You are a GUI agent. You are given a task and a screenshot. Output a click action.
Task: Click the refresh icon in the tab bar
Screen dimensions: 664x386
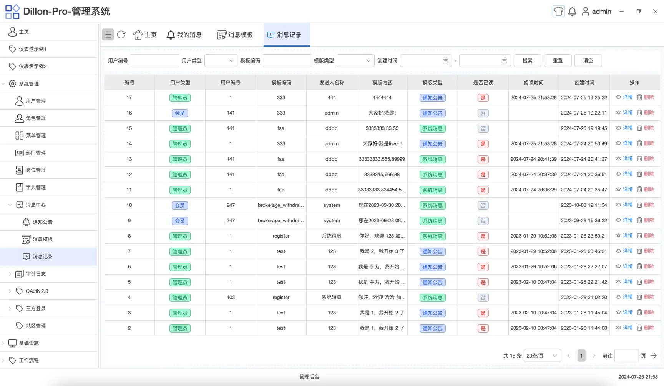pyautogui.click(x=121, y=35)
